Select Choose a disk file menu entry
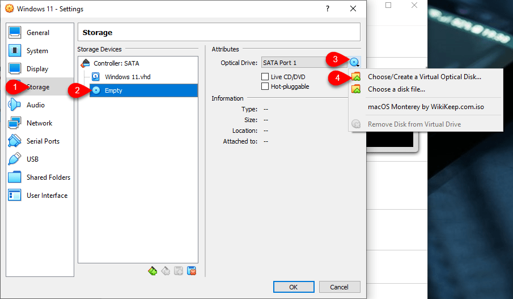 point(426,89)
